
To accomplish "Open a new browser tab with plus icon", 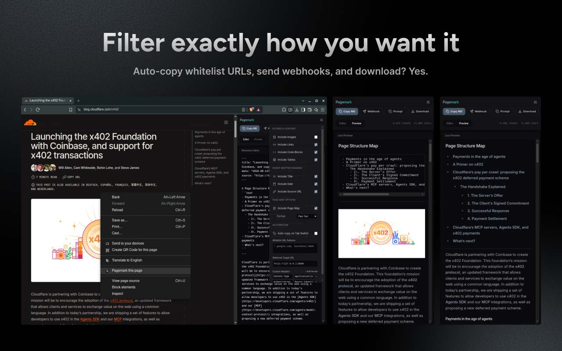I will click(79, 100).
